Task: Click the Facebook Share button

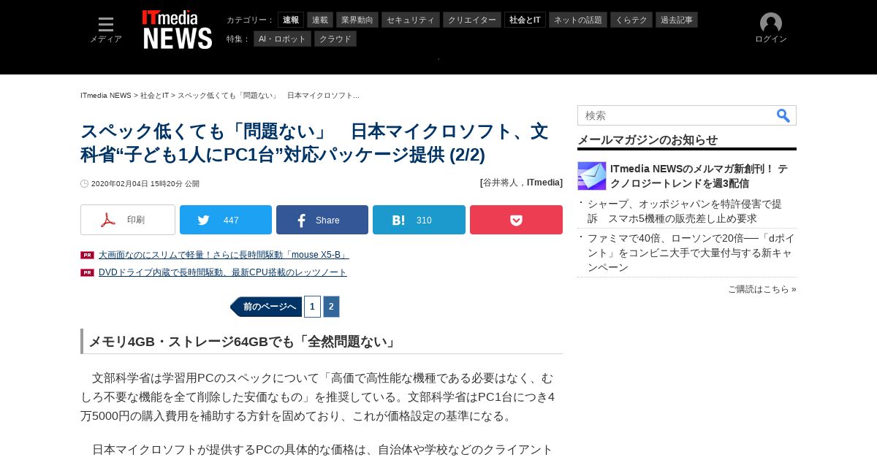Action: [322, 220]
